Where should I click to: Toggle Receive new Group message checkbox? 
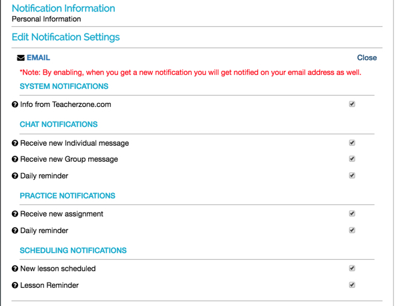click(352, 159)
